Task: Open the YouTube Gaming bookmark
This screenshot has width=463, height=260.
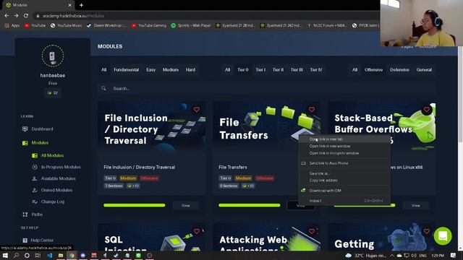Action: click(x=148, y=26)
